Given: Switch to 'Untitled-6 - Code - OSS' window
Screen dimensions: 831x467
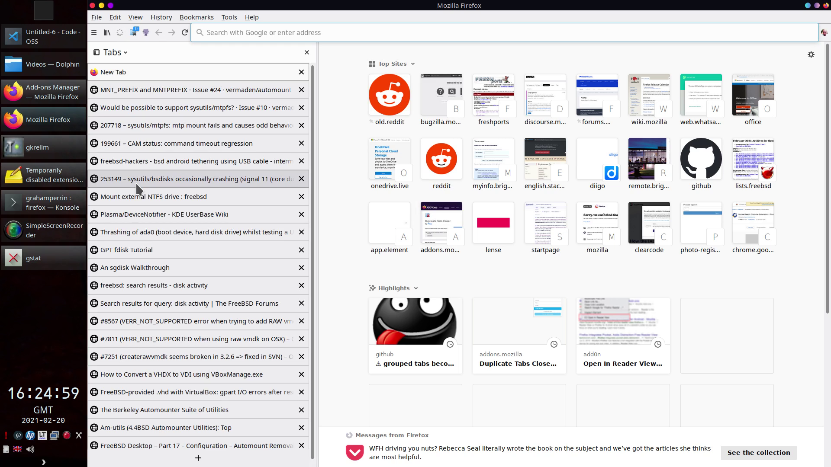Looking at the screenshot, I should (43, 37).
